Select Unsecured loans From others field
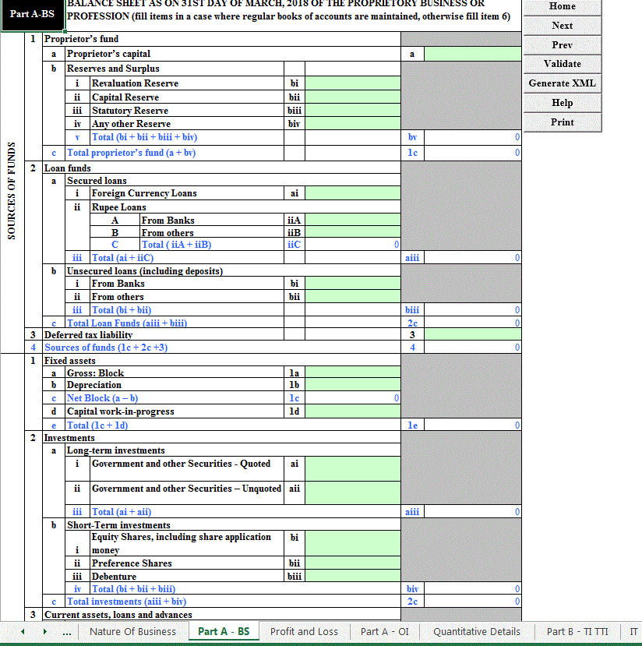This screenshot has height=646, width=642. tap(352, 297)
